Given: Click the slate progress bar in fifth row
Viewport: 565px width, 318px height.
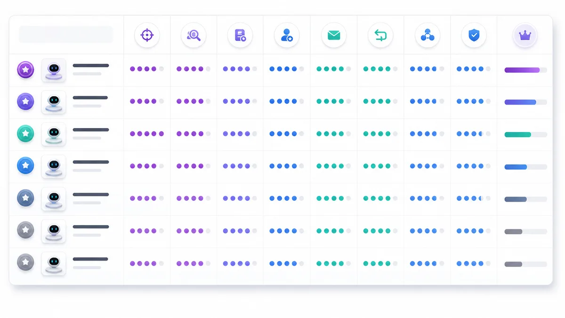Looking at the screenshot, I should tap(525, 199).
